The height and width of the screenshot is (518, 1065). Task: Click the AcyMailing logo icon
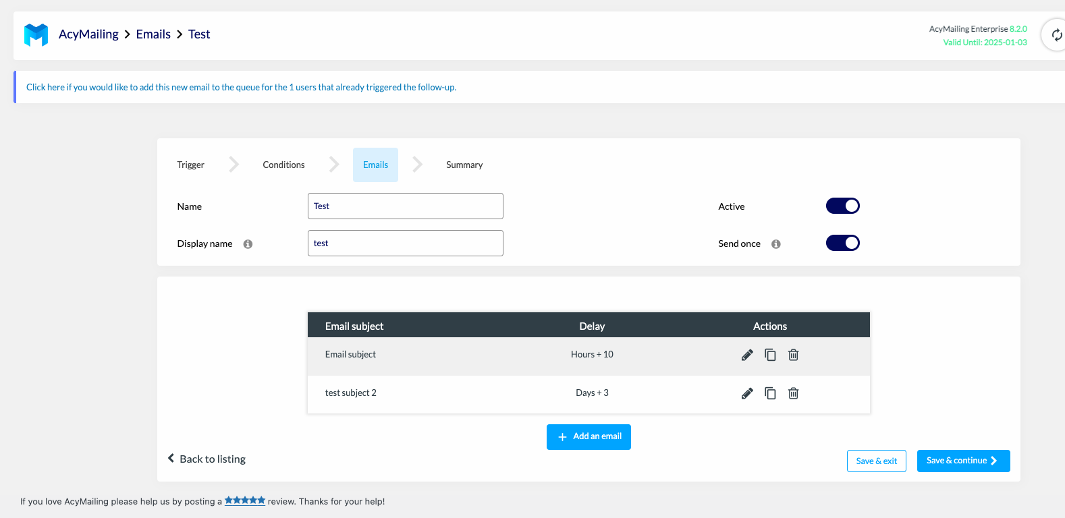click(x=36, y=34)
